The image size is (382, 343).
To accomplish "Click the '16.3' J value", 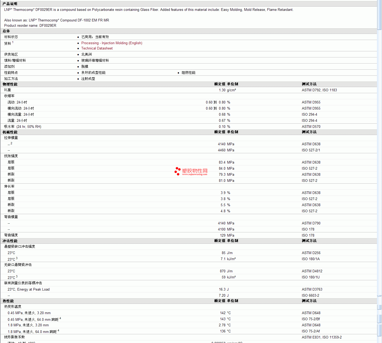I will [222, 290].
